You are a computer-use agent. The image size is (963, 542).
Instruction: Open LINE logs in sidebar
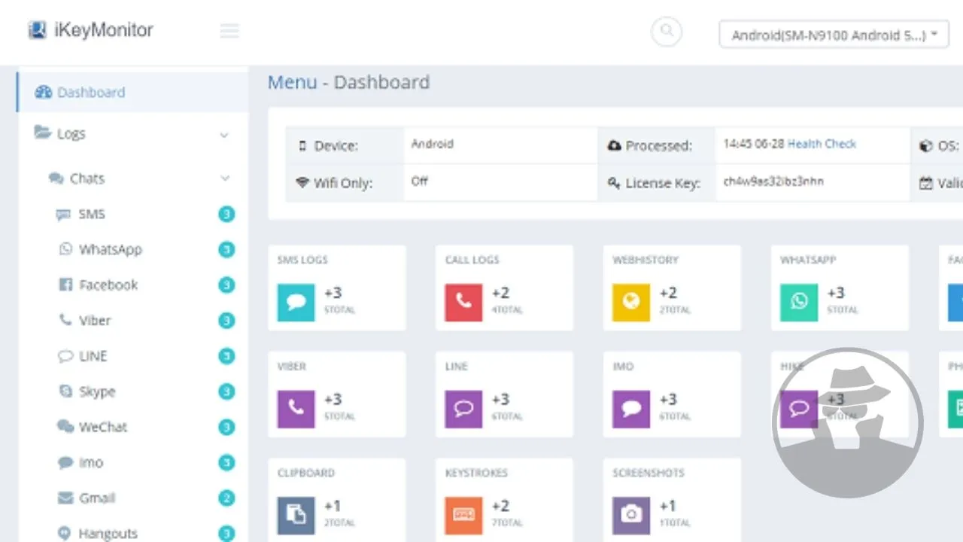pos(93,356)
